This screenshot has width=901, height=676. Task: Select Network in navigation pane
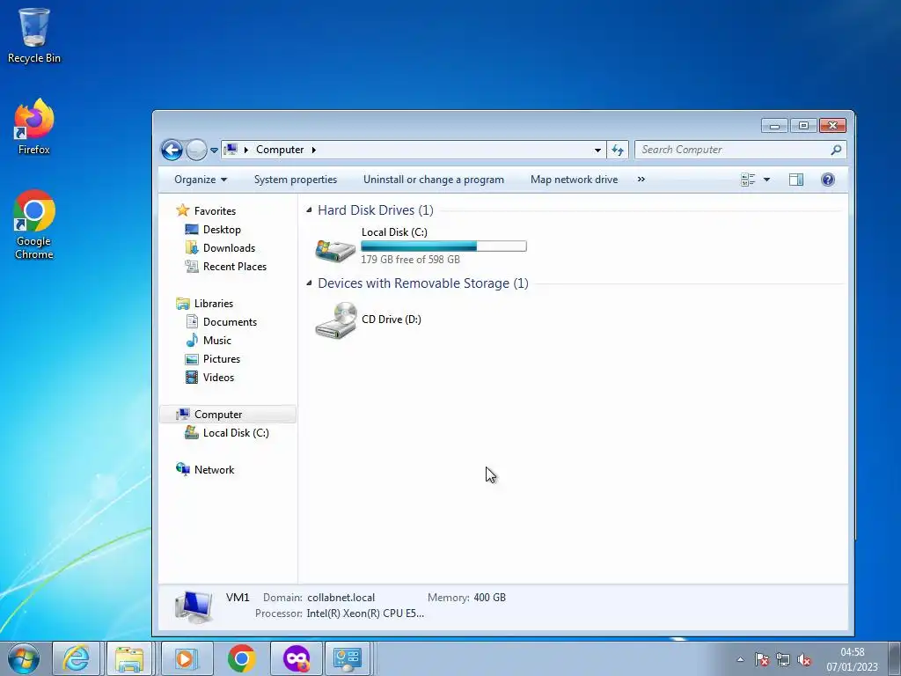pos(214,470)
